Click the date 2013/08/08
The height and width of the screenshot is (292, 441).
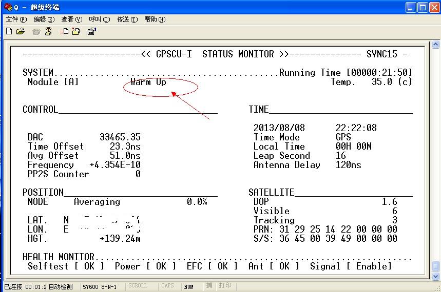279,128
